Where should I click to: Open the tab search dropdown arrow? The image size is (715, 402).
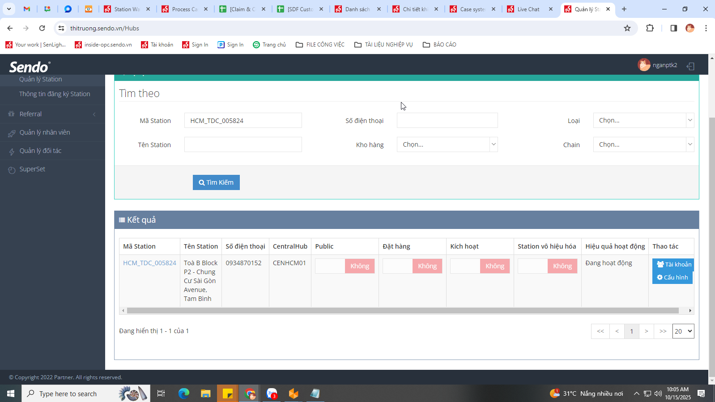(9, 9)
